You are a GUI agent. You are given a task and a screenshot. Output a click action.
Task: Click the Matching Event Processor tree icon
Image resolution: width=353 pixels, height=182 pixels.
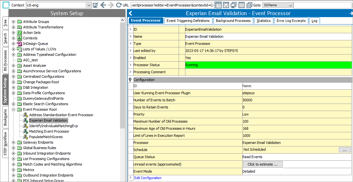tap(26, 132)
